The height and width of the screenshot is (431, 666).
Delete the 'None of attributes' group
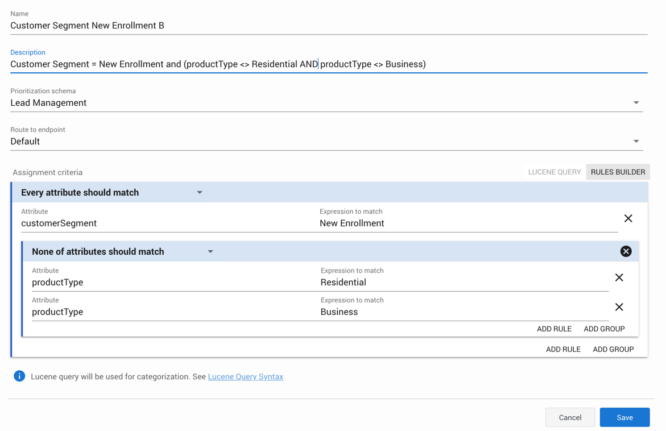coord(626,251)
